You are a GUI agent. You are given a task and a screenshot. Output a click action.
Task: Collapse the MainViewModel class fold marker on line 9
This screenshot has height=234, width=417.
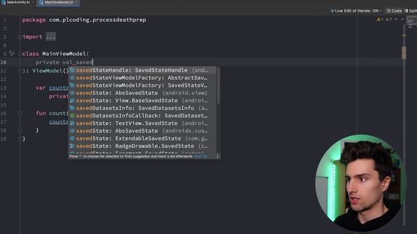(20, 54)
